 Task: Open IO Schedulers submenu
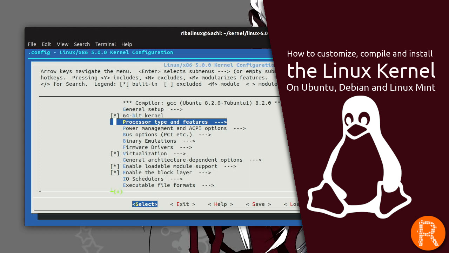tap(153, 179)
